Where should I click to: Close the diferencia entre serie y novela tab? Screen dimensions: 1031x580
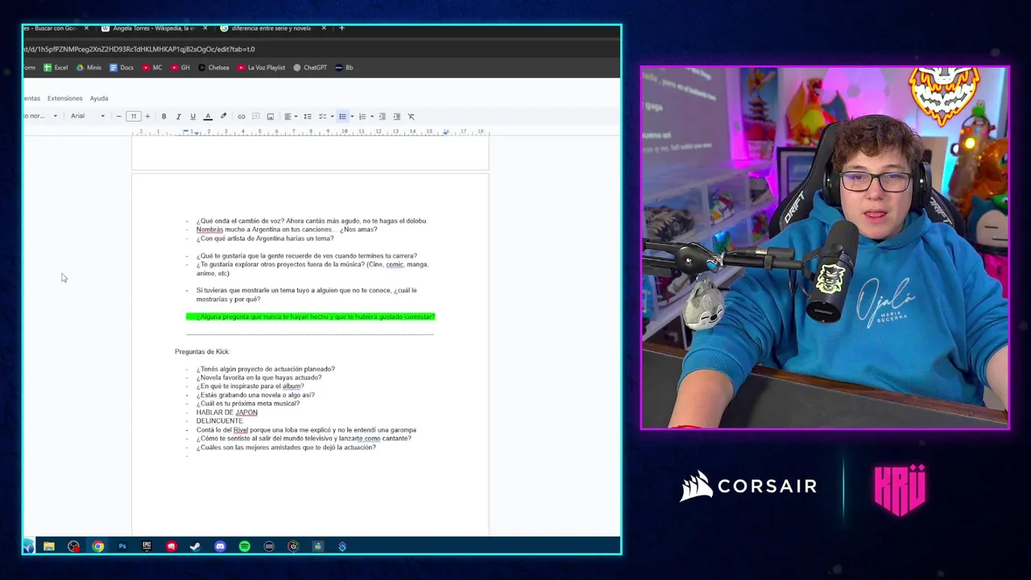324,28
